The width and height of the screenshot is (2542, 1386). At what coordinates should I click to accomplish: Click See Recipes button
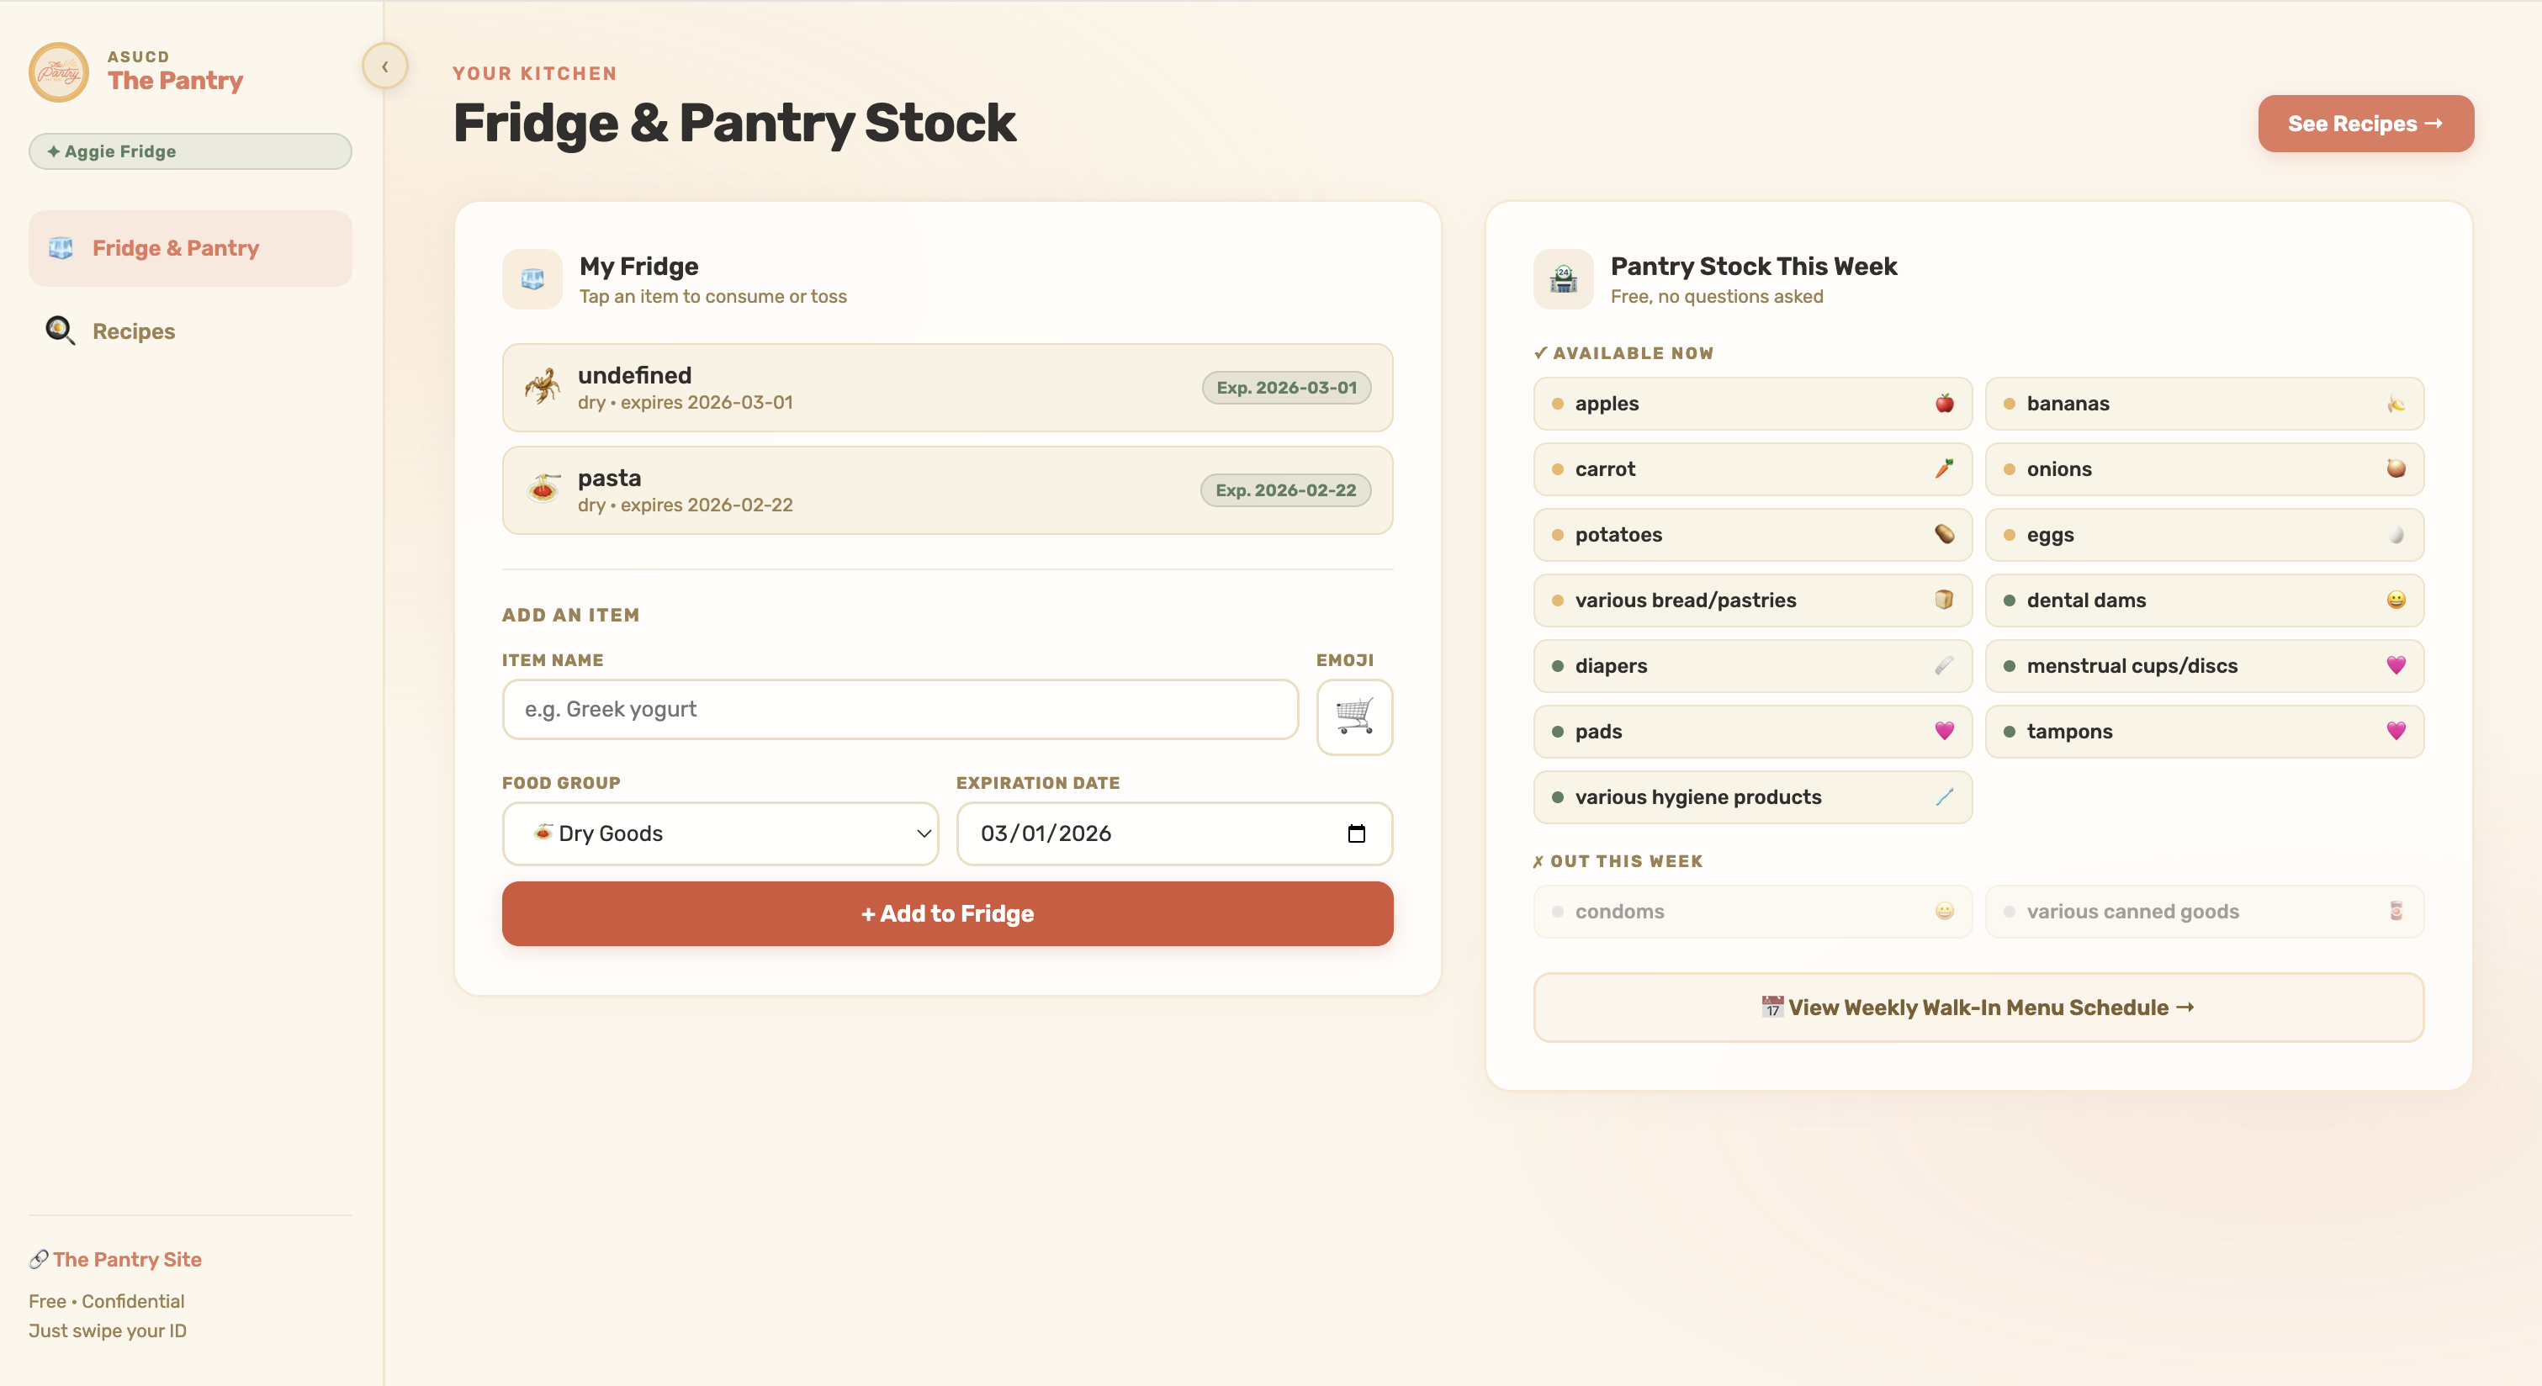click(x=2365, y=124)
